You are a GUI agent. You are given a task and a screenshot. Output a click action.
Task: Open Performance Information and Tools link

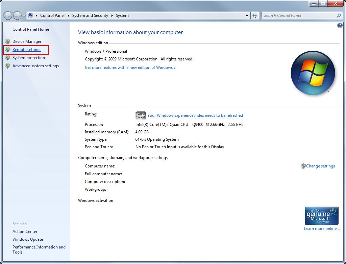(39, 250)
